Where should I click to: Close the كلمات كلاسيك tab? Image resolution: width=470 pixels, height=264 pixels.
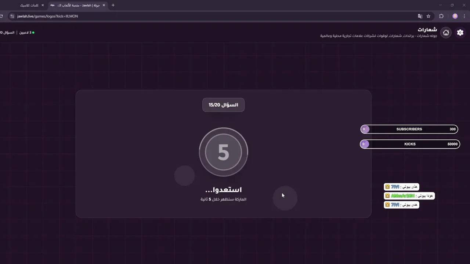[43, 5]
